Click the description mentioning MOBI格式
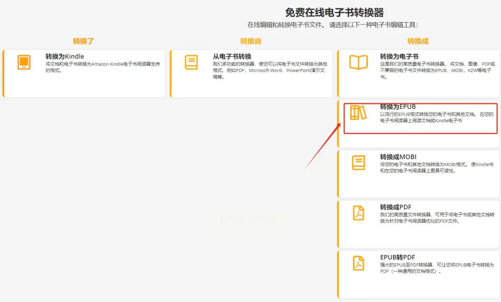 tap(437, 168)
